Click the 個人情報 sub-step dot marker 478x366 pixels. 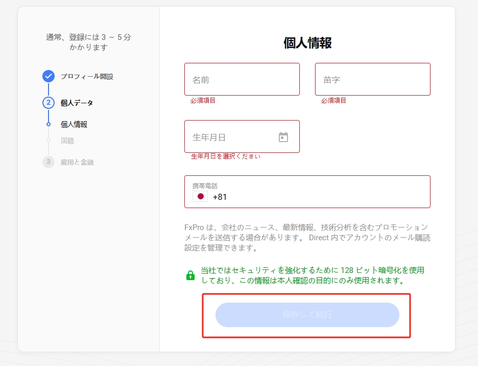coord(49,124)
